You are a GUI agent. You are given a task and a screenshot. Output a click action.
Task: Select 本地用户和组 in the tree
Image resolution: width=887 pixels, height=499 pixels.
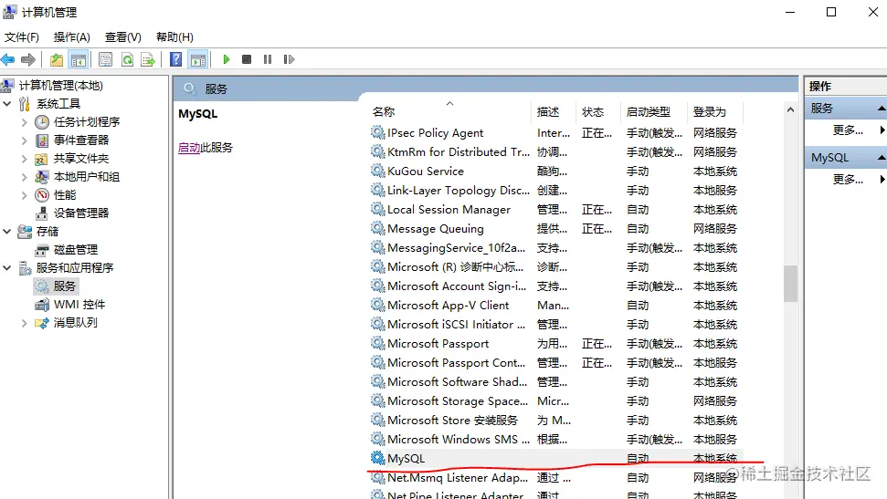[87, 177]
